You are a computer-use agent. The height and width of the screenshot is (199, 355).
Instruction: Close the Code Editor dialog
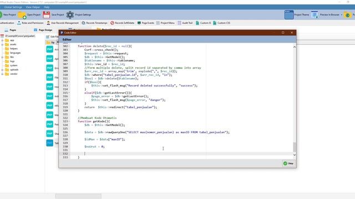(x=292, y=33)
